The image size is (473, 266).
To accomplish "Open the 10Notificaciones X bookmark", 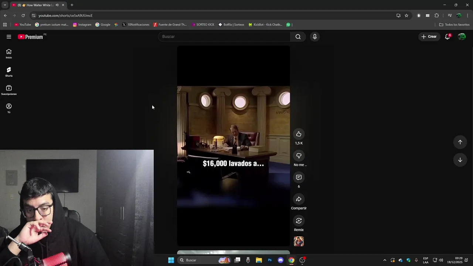I will coord(136,25).
